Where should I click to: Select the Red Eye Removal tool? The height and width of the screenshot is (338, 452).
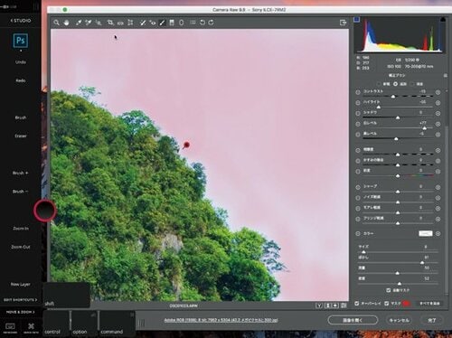[x=153, y=23]
